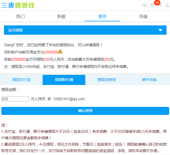Click note 2 about 最低提现2元人民币
The height and width of the screenshot is (155, 170).
tap(84, 148)
